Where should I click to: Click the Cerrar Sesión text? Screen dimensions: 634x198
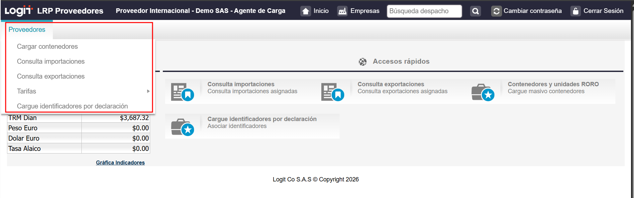click(x=603, y=11)
